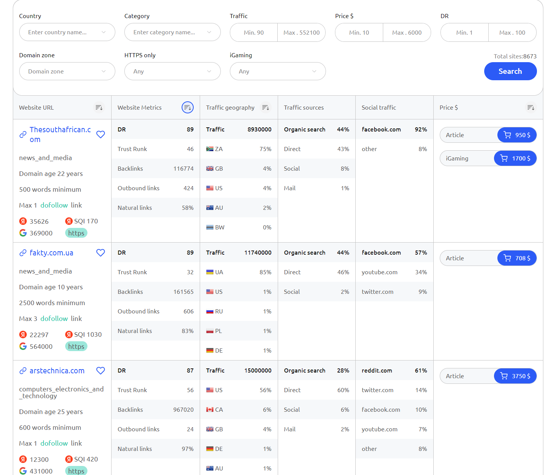546x475 pixels.
Task: Sort by Price column icon
Action: pos(531,108)
